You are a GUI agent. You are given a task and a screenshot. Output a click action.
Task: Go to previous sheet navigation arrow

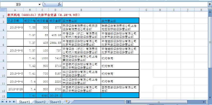[6, 102]
